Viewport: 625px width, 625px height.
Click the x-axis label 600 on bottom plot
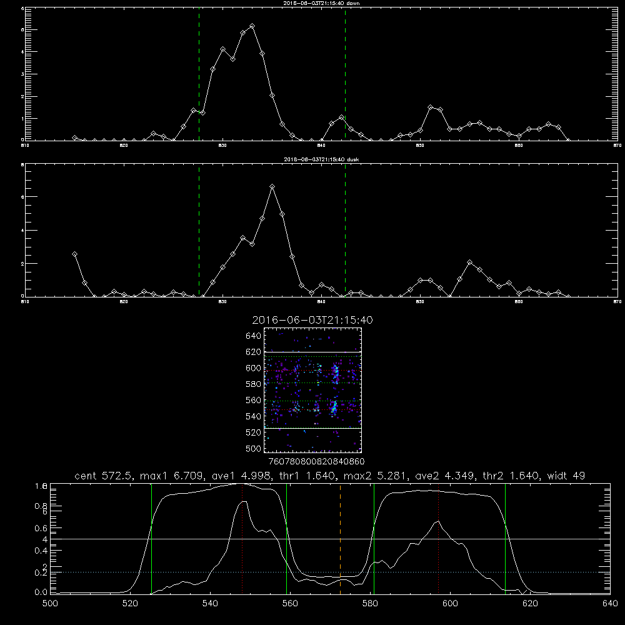[450, 604]
